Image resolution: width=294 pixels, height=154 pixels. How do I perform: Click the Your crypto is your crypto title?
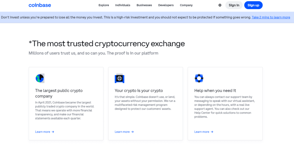coord(139,91)
